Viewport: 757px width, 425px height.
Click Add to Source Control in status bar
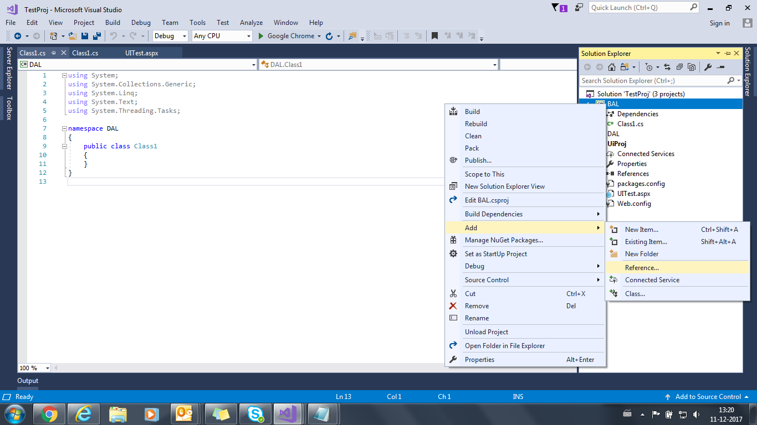click(708, 396)
